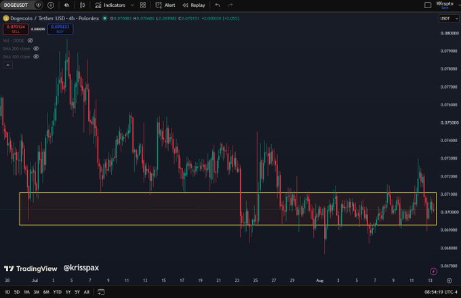Open the go-to-date calendar icon
Image resolution: width=461 pixels, height=298 pixels.
[101, 292]
